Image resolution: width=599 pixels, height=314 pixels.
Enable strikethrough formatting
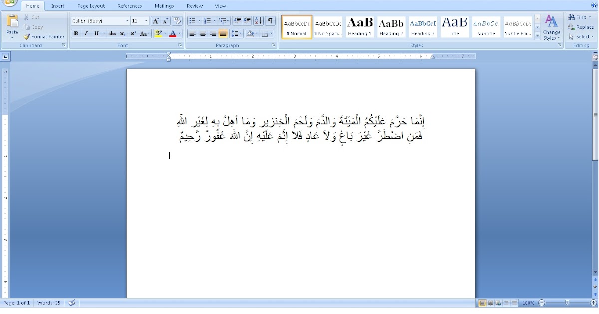(112, 34)
